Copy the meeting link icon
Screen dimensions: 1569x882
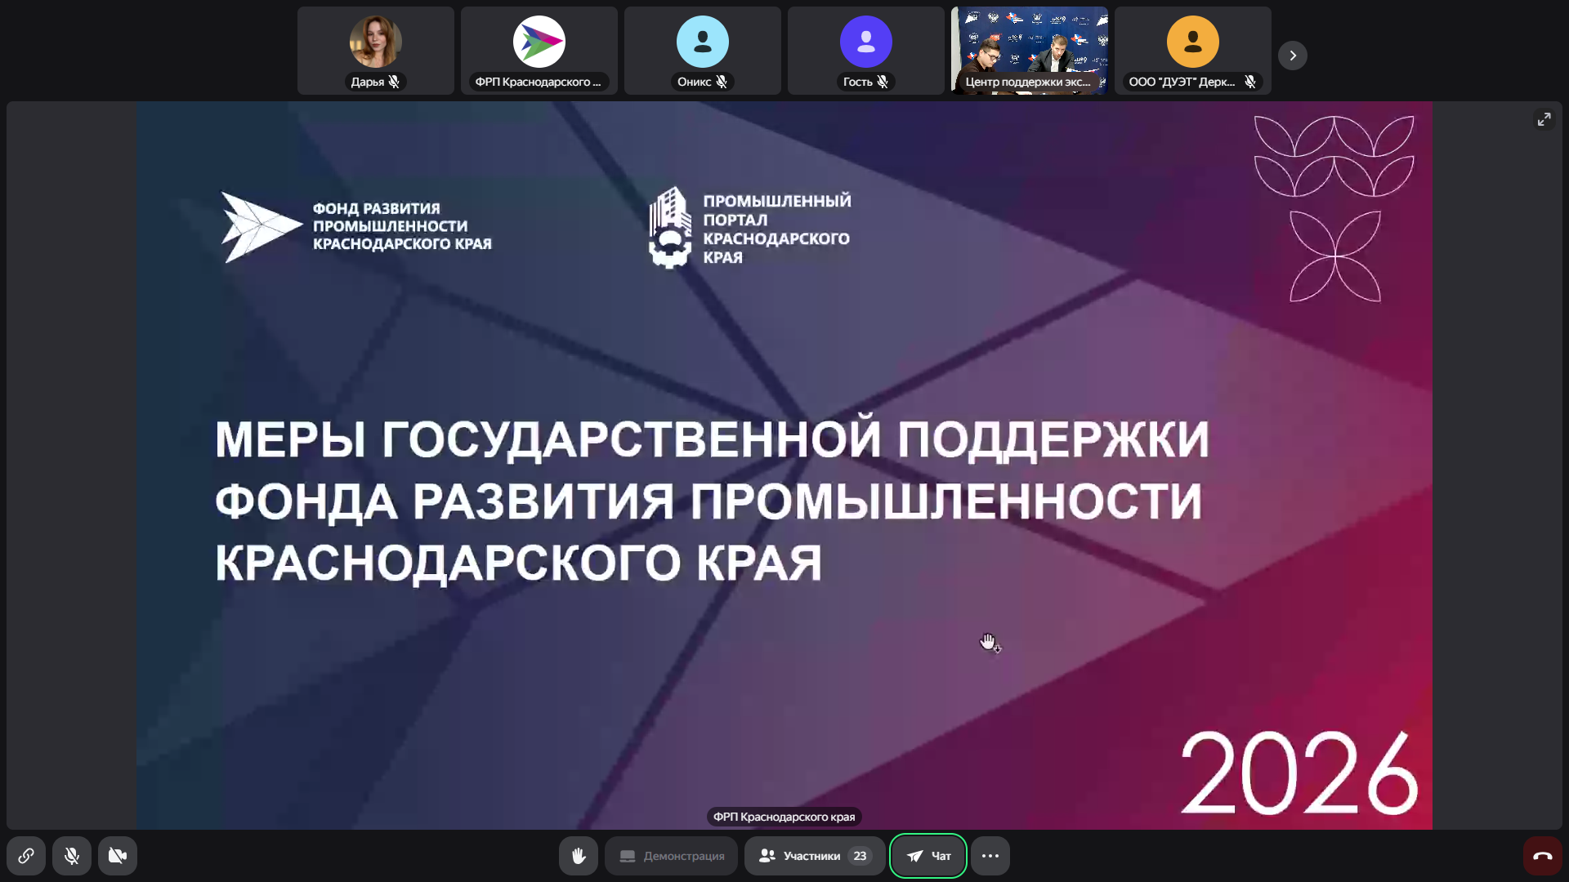click(26, 856)
